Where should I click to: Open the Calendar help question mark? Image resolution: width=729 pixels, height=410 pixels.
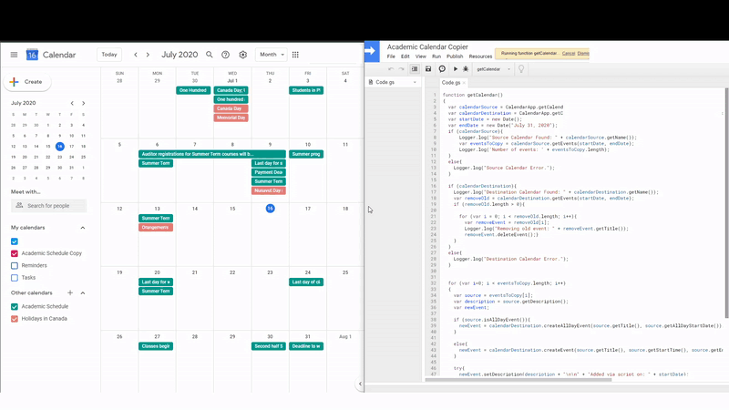(x=225, y=55)
